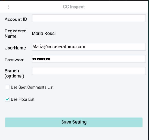The image size is (149, 140).
Task: Click the Save Setting button
Action: coord(74,122)
